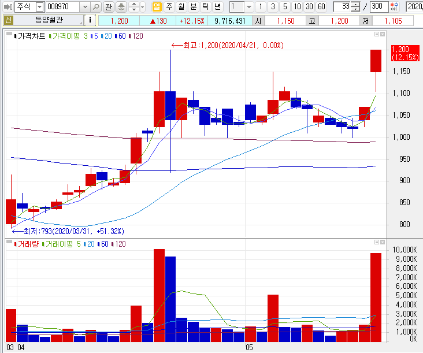
Task: Click volume panel top-left handle
Action: [x=9, y=242]
